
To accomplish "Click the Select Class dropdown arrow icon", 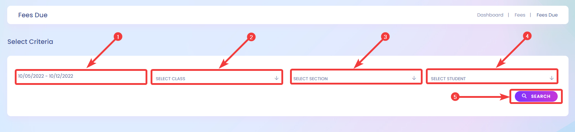I will point(277,78).
